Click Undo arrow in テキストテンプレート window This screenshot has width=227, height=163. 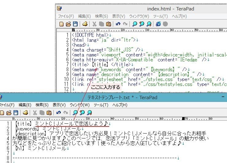pos(59,112)
